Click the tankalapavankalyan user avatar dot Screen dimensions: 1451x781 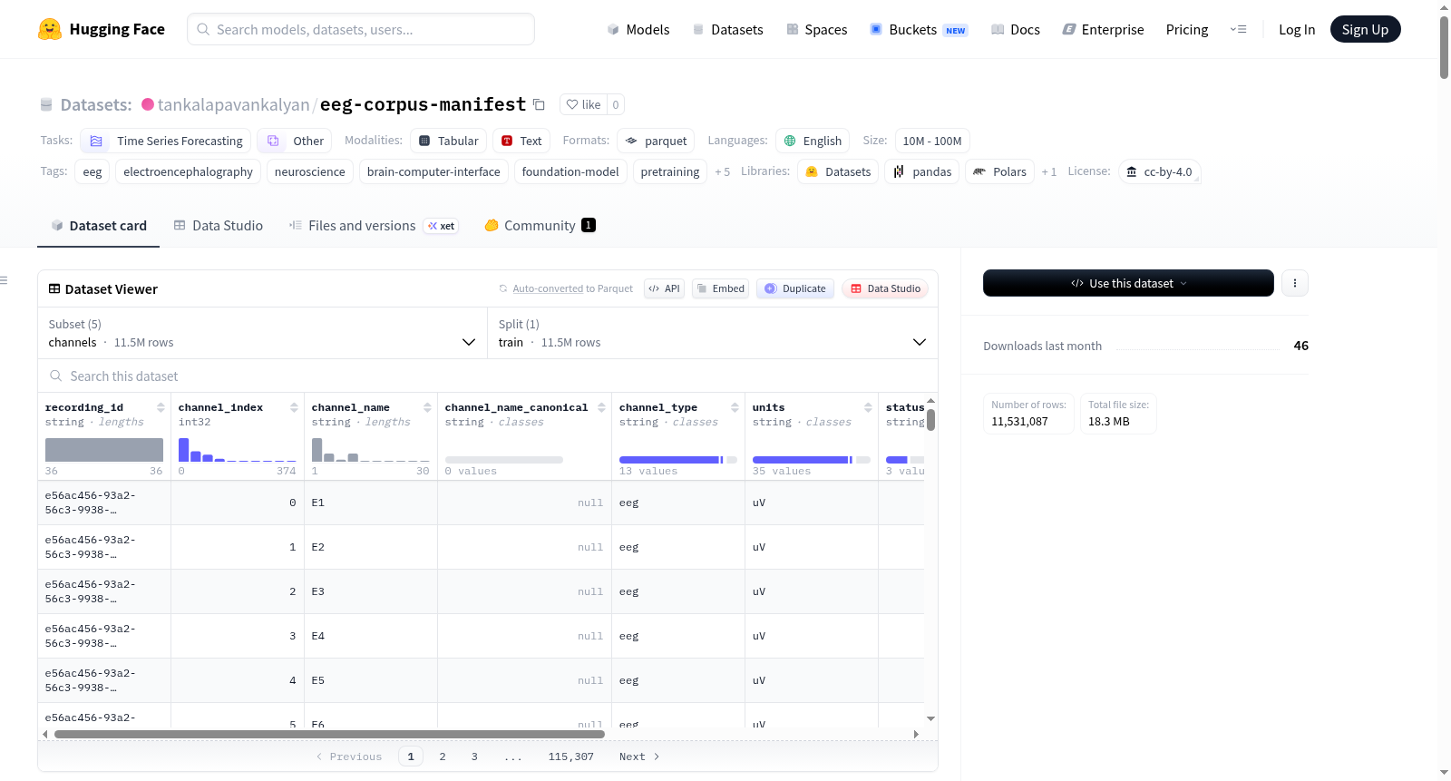(x=148, y=104)
